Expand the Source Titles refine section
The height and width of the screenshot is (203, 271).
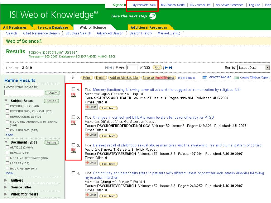click(6, 187)
